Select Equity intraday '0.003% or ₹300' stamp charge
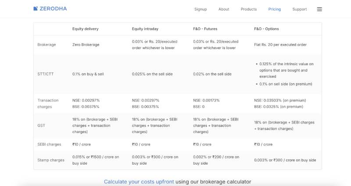 [155, 160]
